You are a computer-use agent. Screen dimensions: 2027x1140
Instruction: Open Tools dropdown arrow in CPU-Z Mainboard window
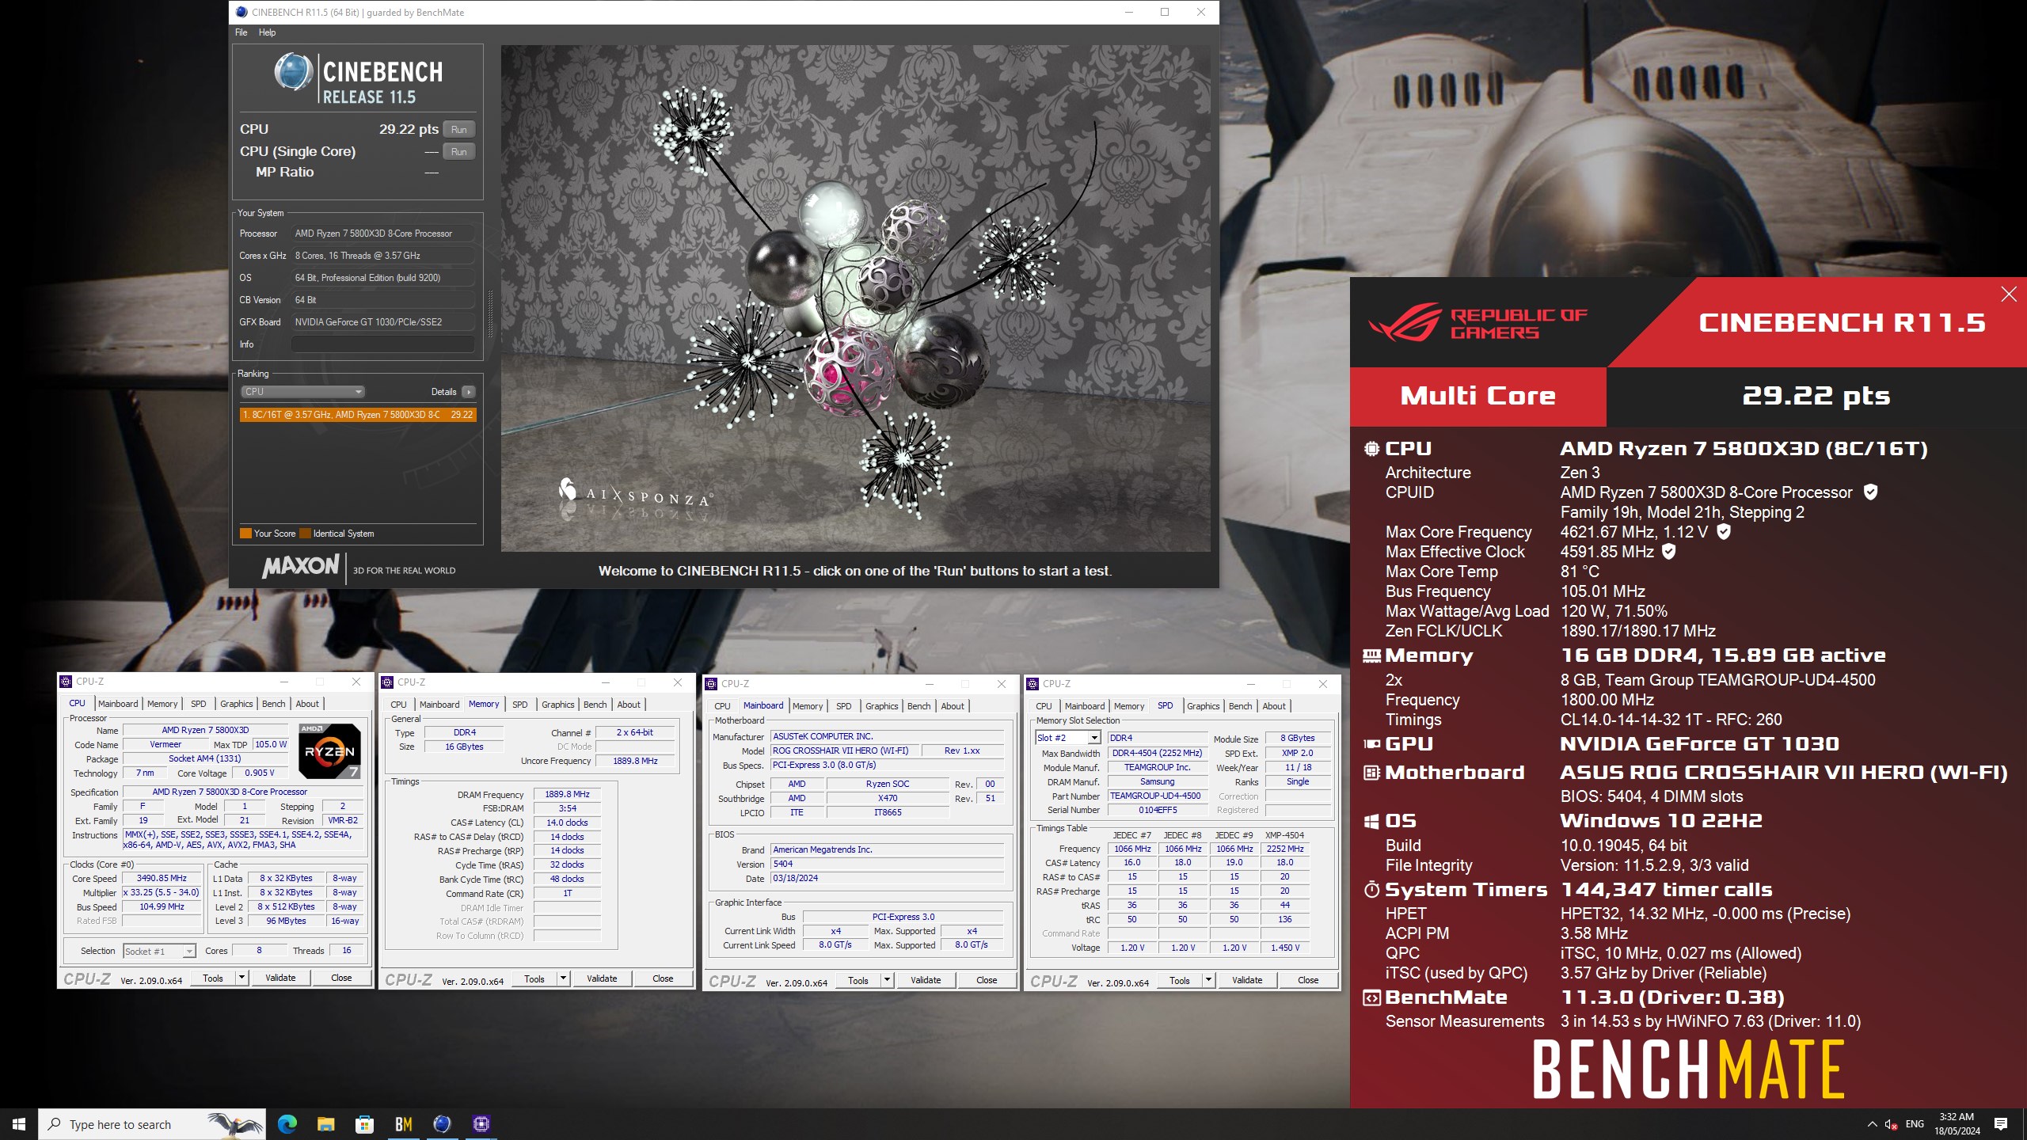887,980
